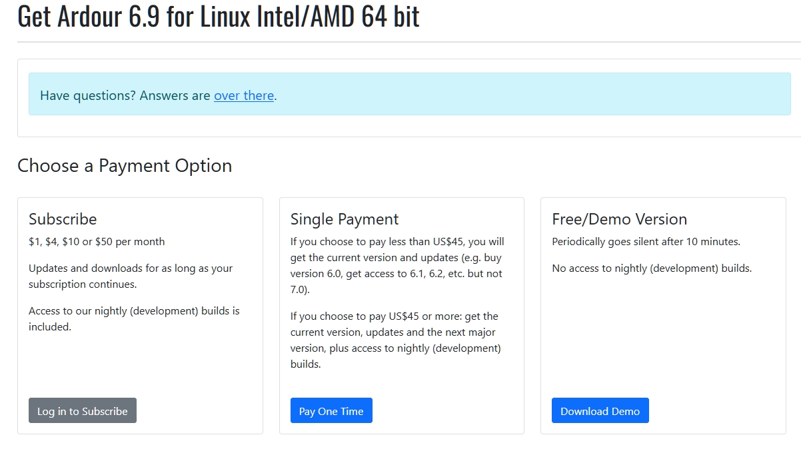Select the Free/Demo Version card heading

click(619, 219)
